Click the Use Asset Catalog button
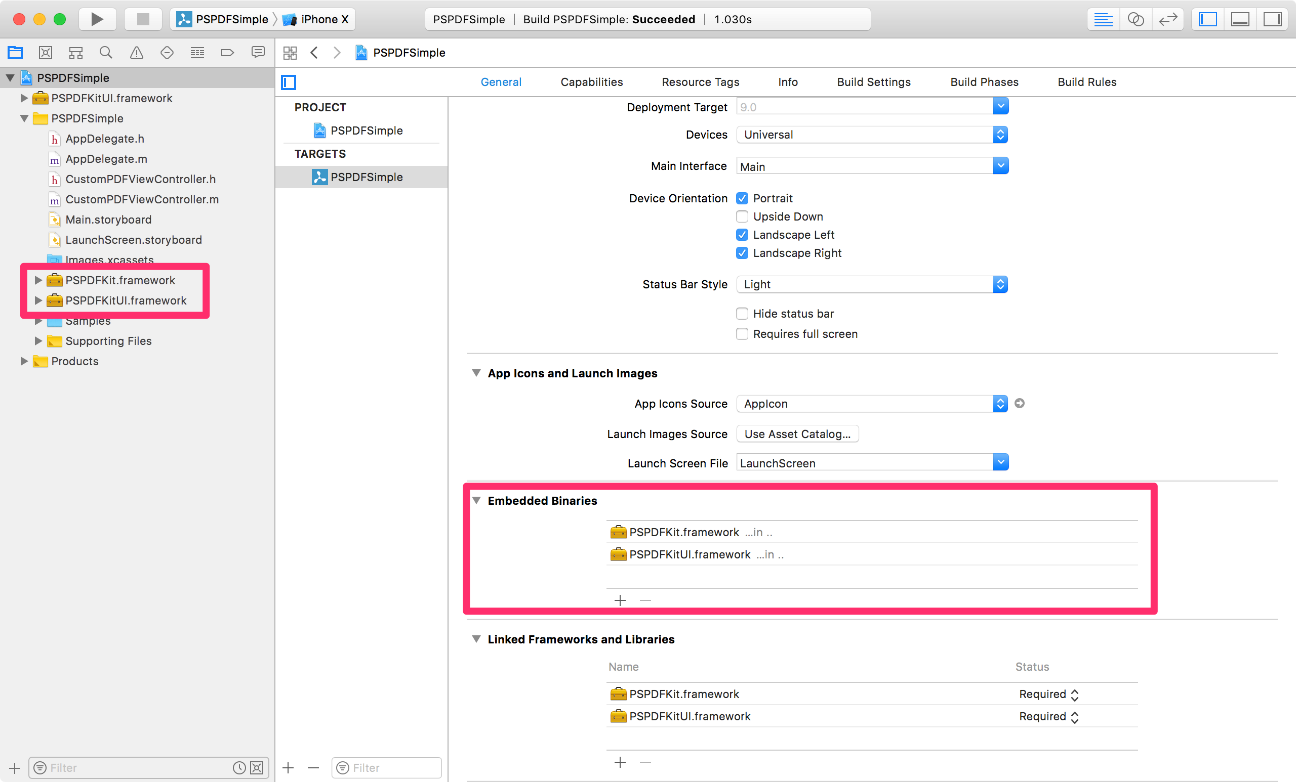This screenshot has height=782, width=1296. 797,434
